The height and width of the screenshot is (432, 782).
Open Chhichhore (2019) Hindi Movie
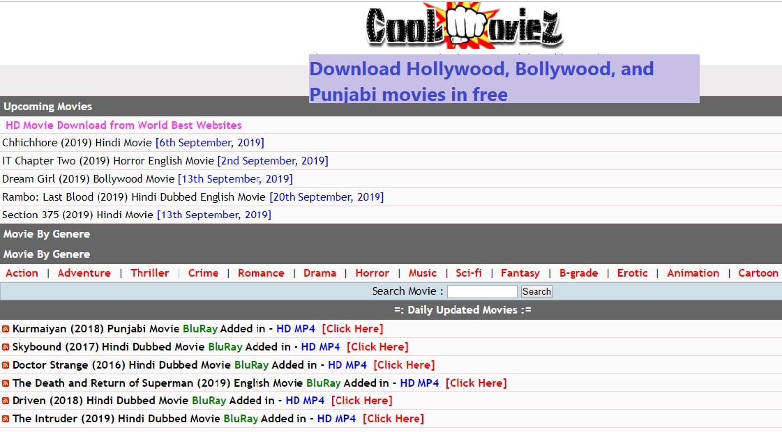point(77,143)
